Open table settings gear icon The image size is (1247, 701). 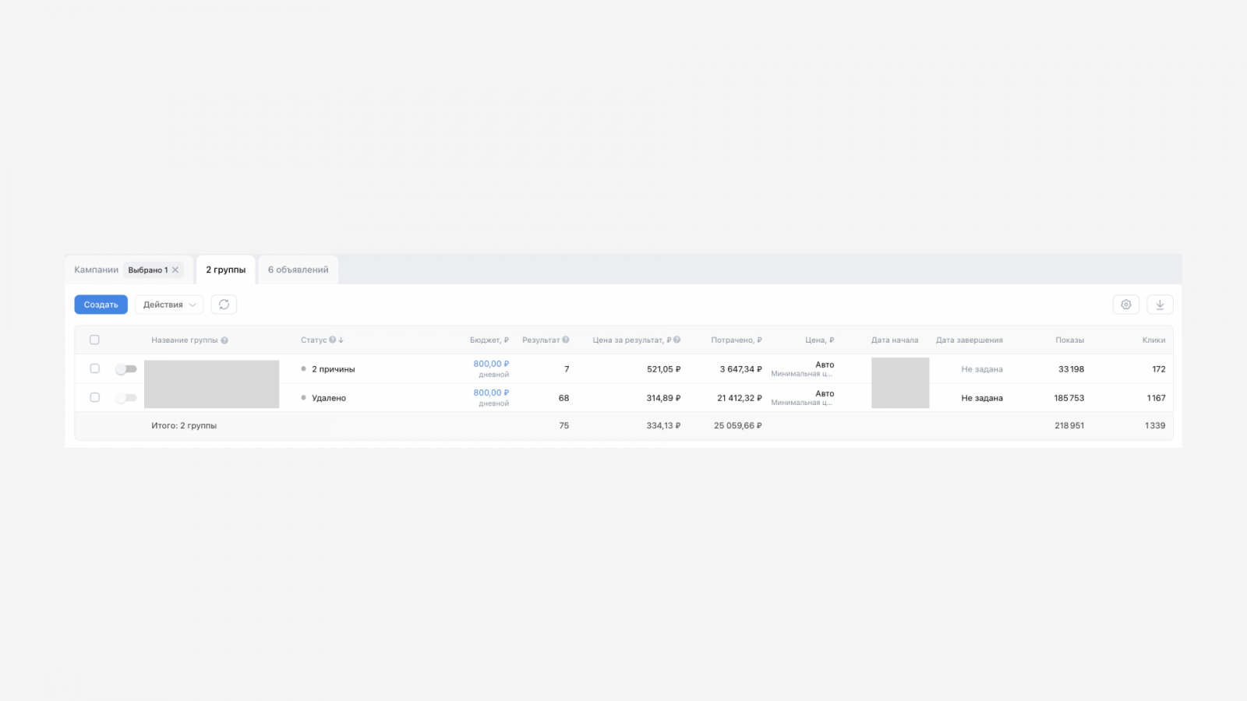click(x=1125, y=305)
